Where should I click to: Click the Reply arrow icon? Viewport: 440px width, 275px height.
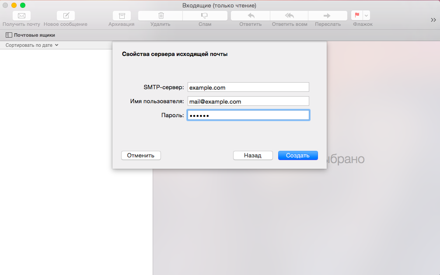tap(251, 16)
